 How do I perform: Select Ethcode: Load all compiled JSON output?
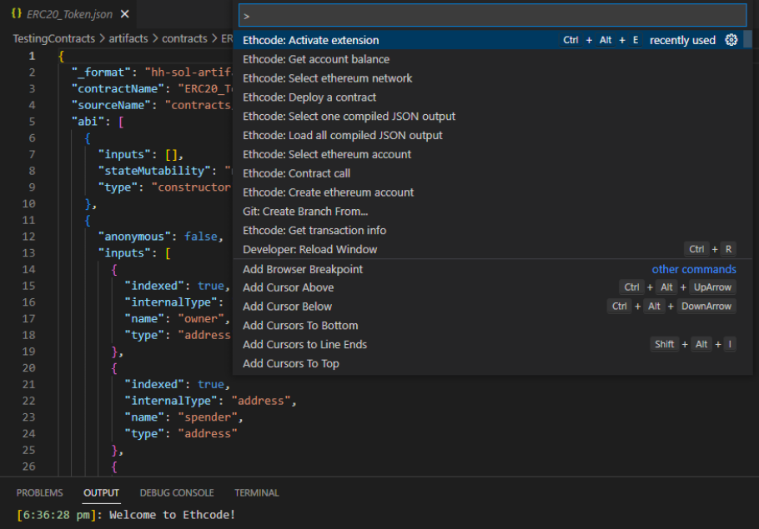(x=342, y=136)
